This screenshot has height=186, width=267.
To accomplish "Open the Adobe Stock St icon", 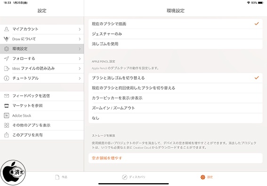I will click(7, 116).
